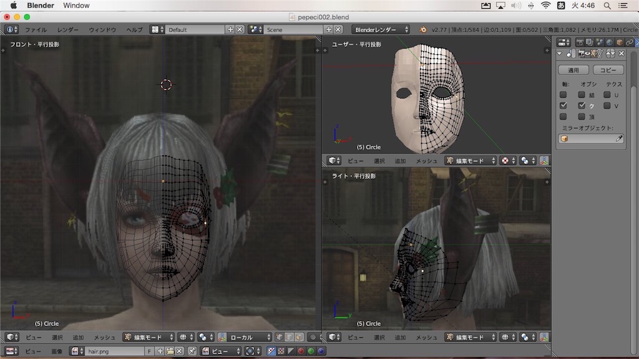Toggle the manipulator in right view header
This screenshot has height=359, width=639.
544,337
